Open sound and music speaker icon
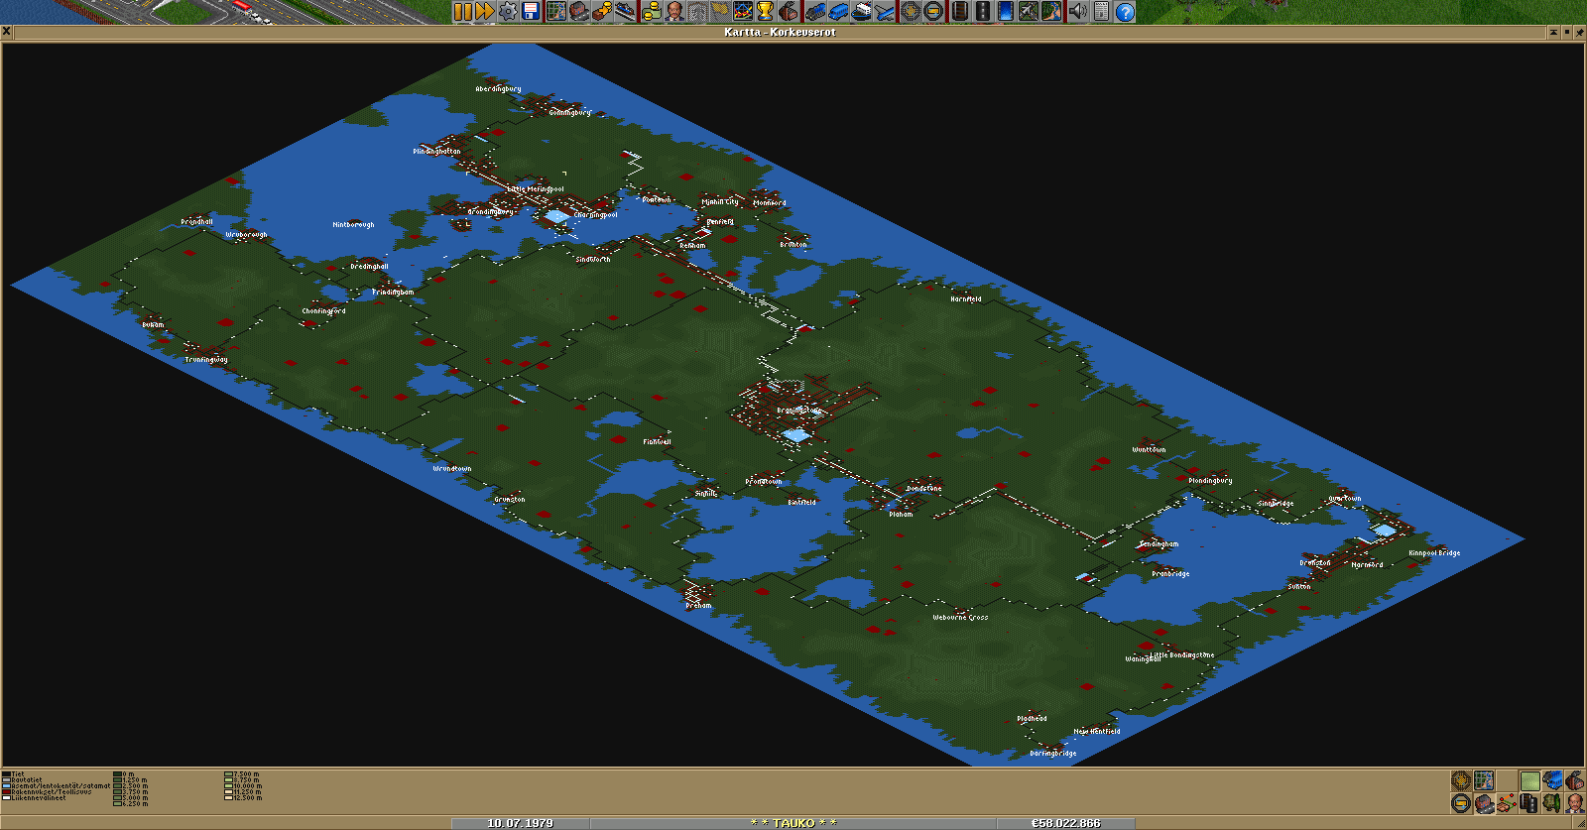 1076,12
